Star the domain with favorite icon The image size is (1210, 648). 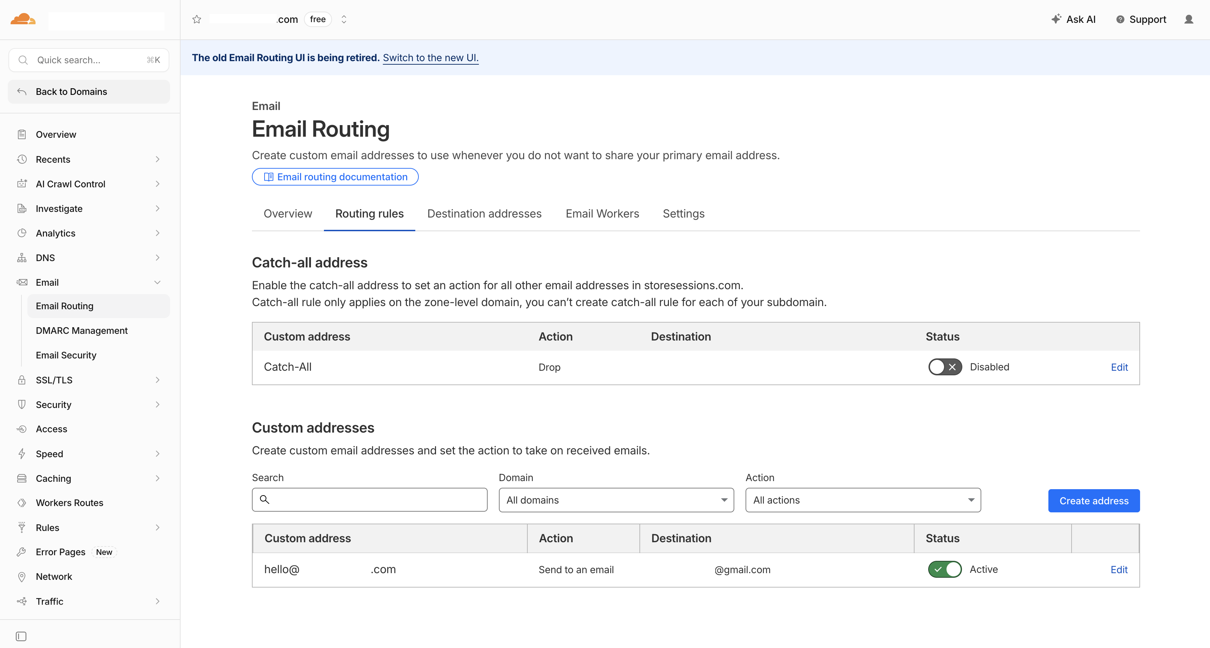(197, 19)
